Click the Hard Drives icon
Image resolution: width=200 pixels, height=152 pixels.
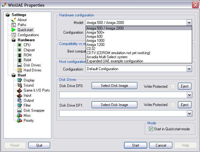(x=20, y=70)
